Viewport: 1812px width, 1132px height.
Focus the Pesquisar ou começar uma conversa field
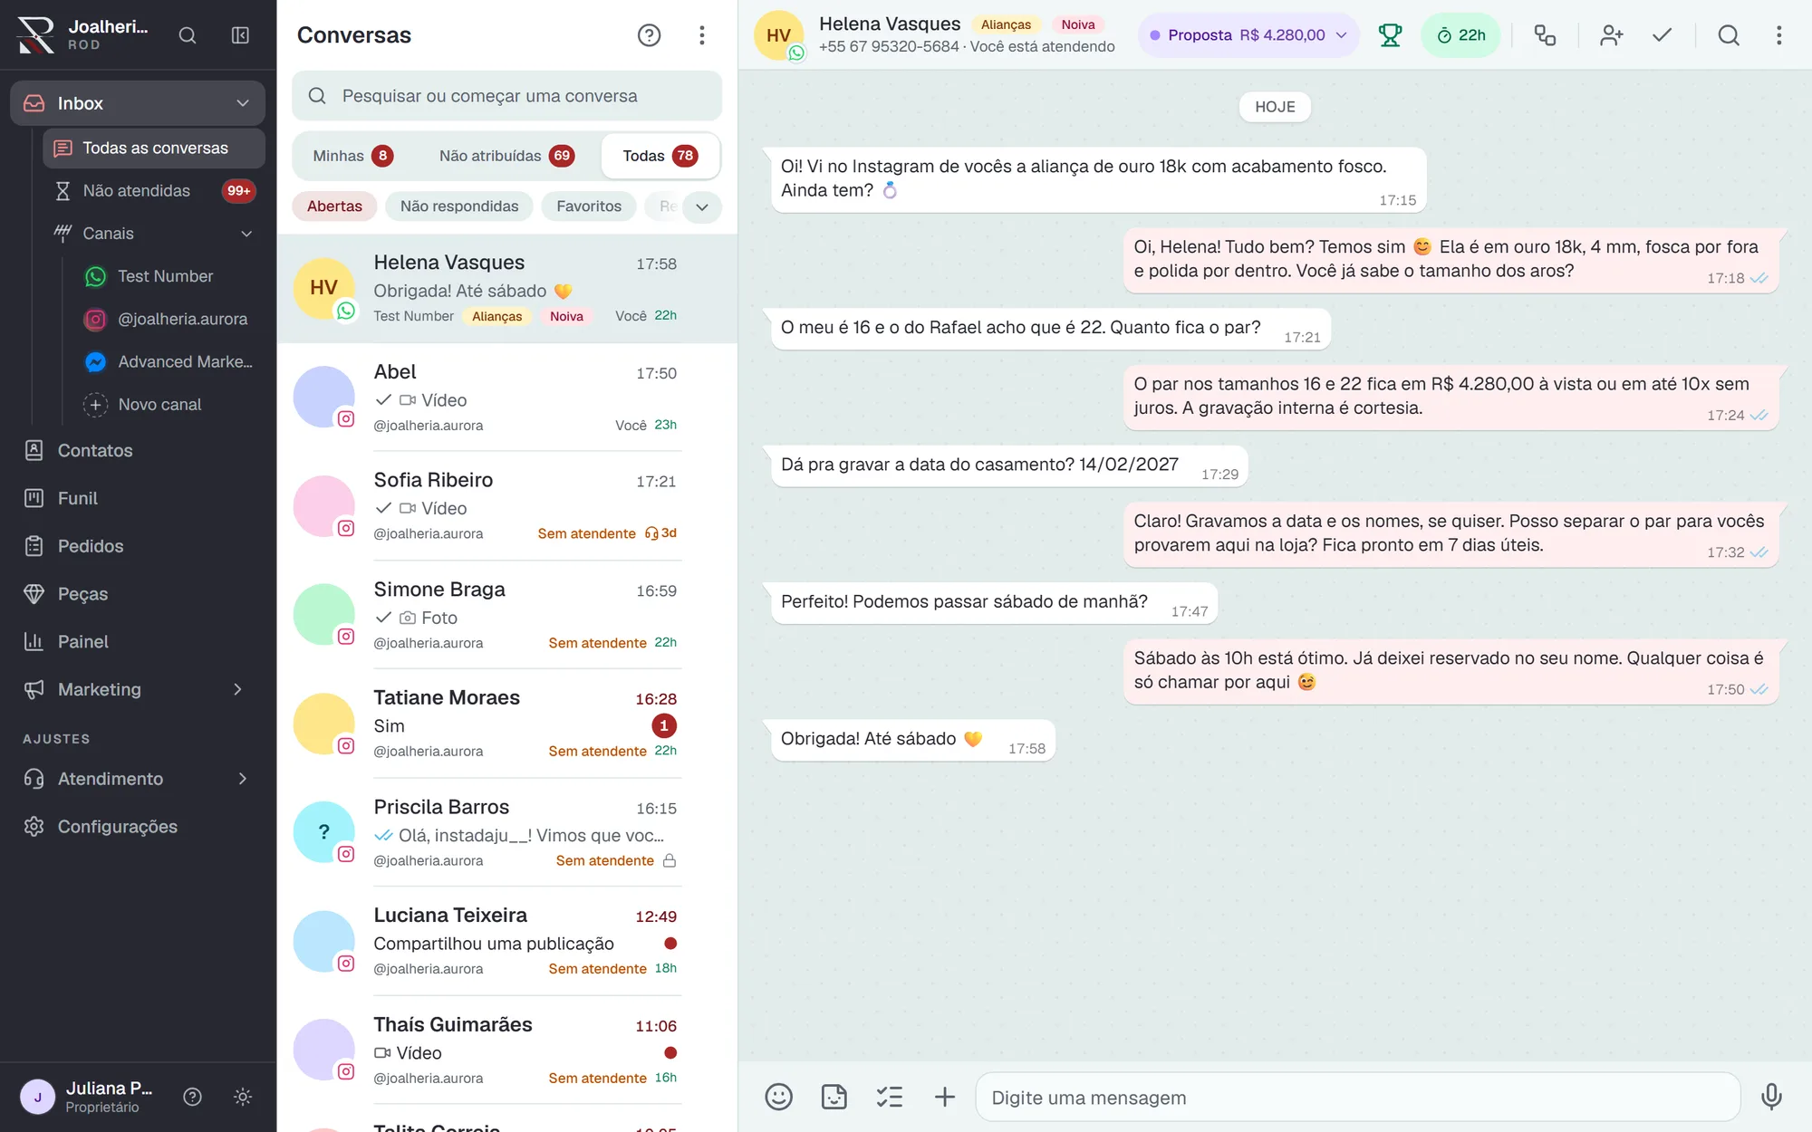click(506, 96)
